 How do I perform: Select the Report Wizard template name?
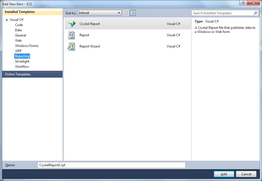click(89, 46)
